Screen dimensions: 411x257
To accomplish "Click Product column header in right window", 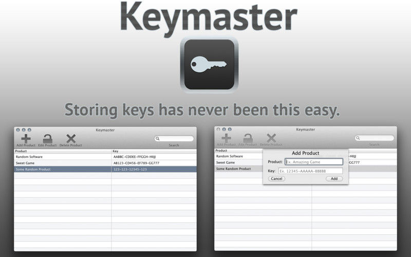I will [238, 151].
